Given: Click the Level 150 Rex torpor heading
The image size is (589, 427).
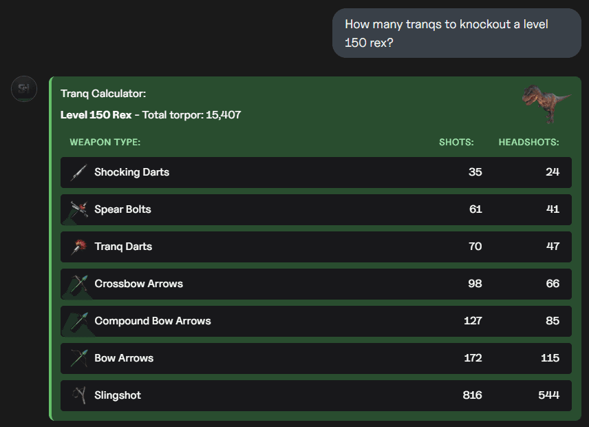Looking at the screenshot, I should [x=151, y=114].
